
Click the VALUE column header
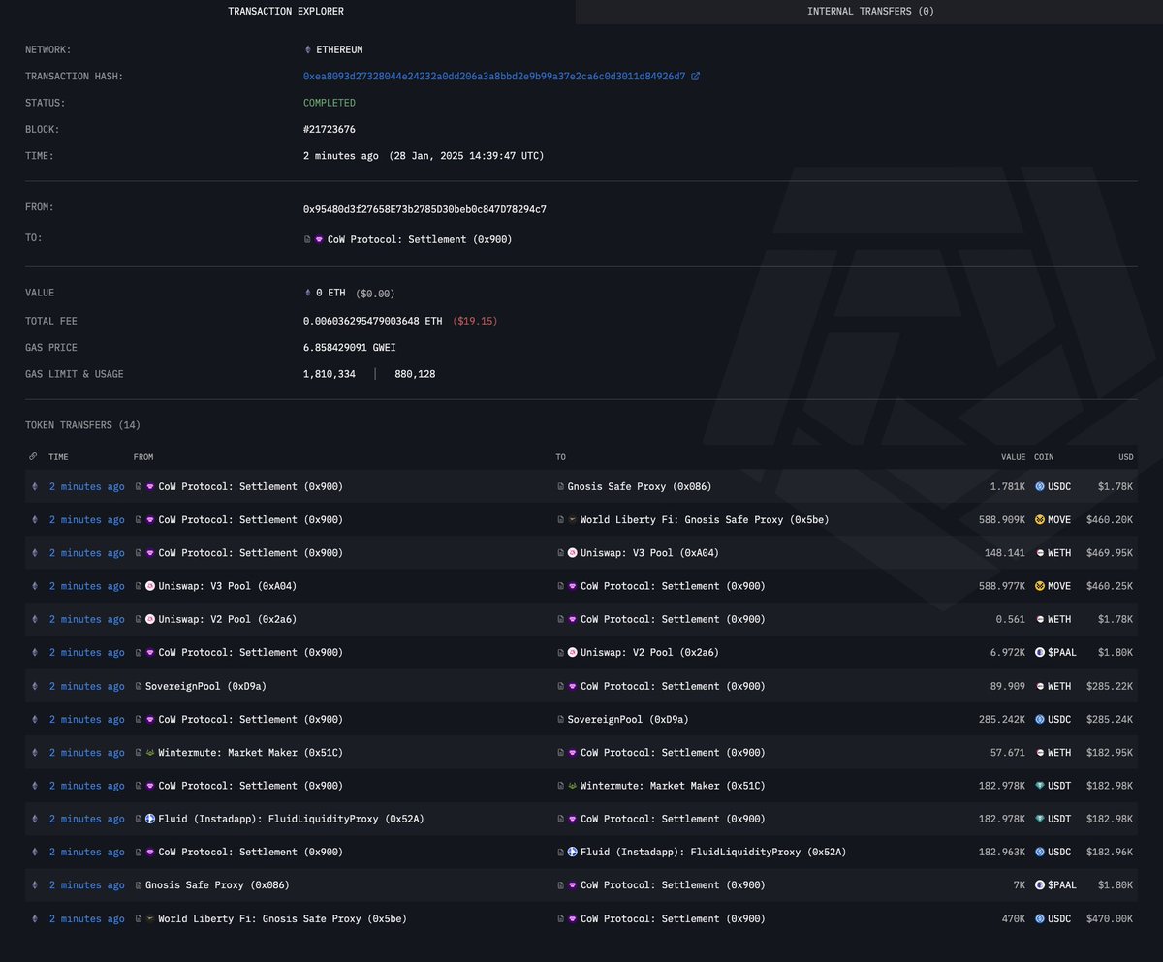tap(1014, 456)
